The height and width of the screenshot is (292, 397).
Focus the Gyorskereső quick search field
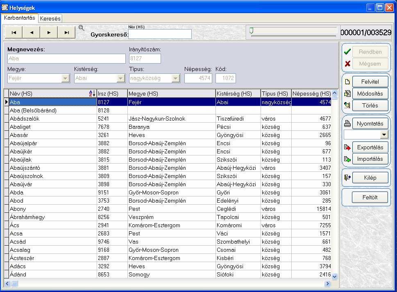coord(160,34)
